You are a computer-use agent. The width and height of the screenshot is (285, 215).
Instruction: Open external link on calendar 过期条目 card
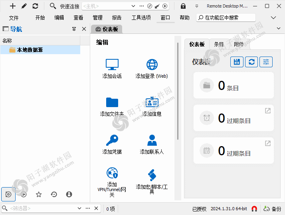click(x=268, y=143)
